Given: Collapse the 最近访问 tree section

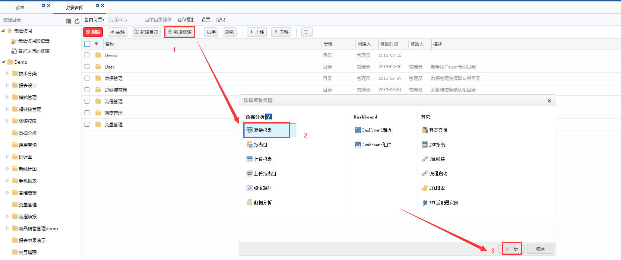Looking at the screenshot, I should (x=3, y=31).
